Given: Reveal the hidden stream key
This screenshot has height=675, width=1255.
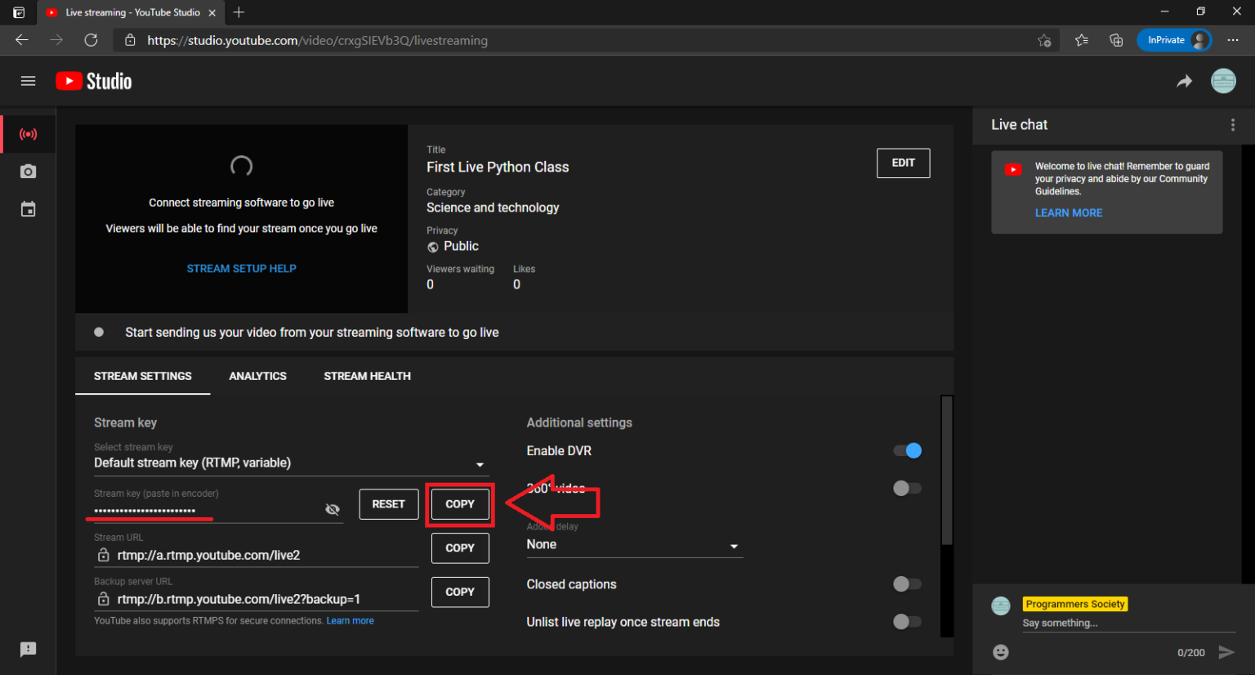Looking at the screenshot, I should (333, 508).
